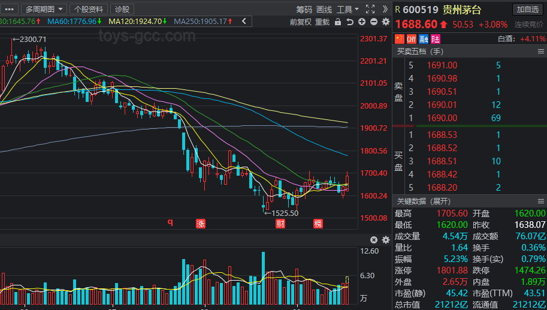Image resolution: width=547 pixels, height=310 pixels.
Task: Undo the last chart action
Action: tap(350, 22)
